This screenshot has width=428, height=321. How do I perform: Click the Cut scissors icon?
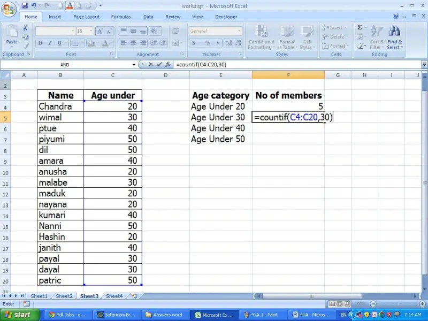click(25, 28)
